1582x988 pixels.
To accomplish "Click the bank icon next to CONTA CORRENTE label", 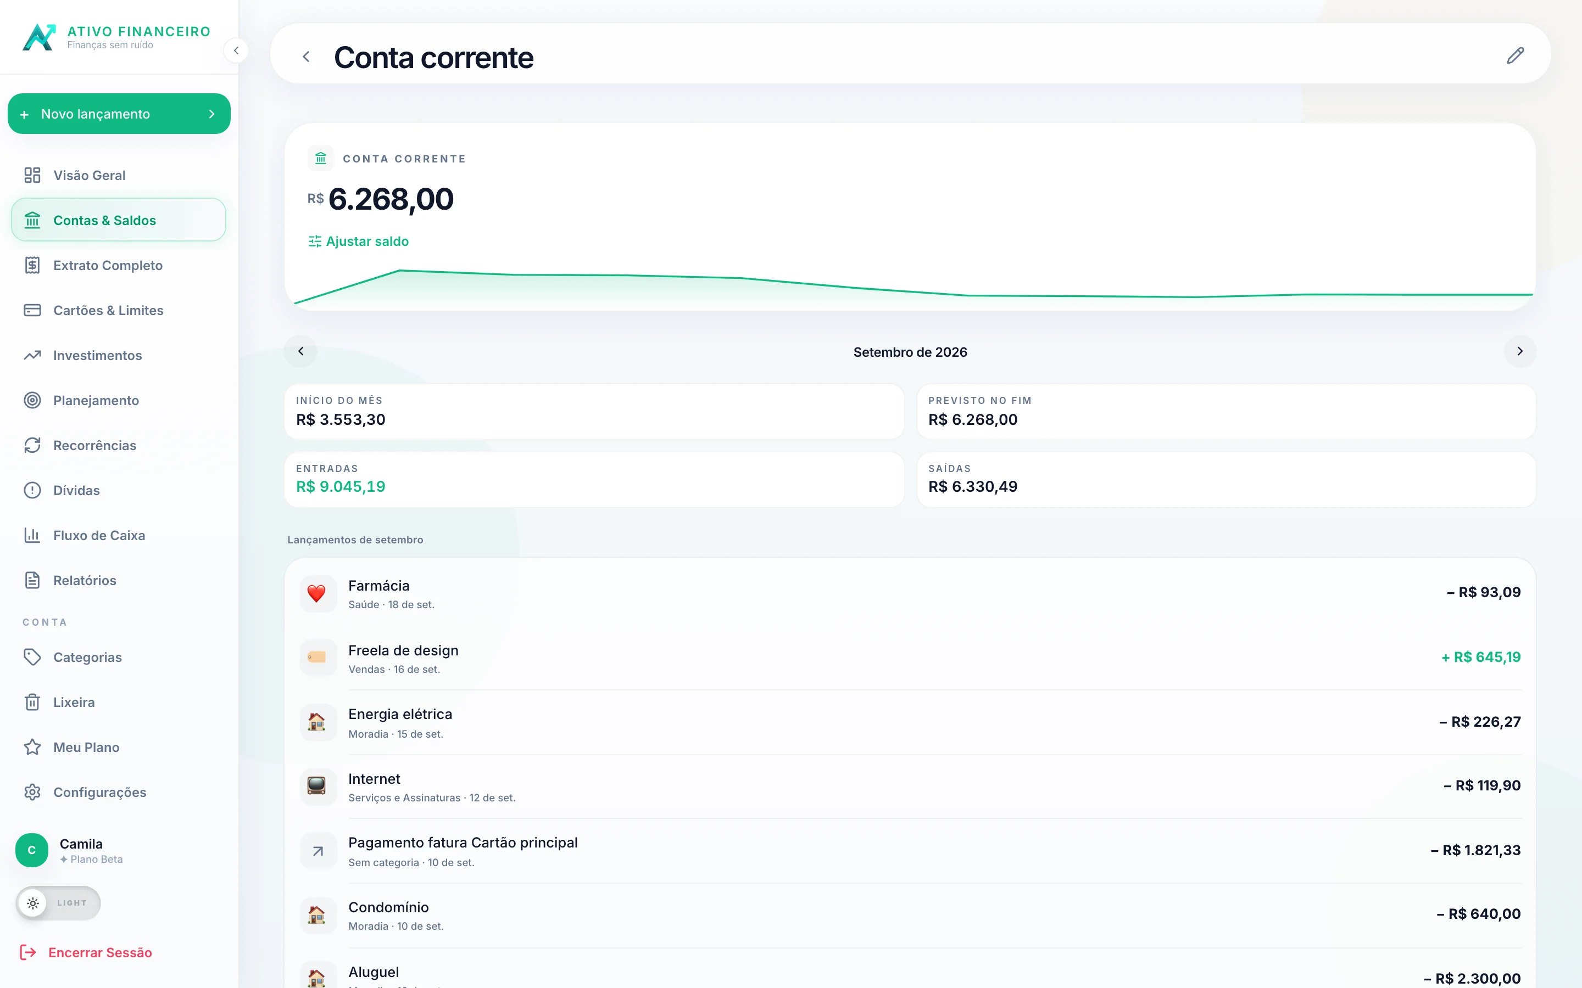I will point(320,158).
